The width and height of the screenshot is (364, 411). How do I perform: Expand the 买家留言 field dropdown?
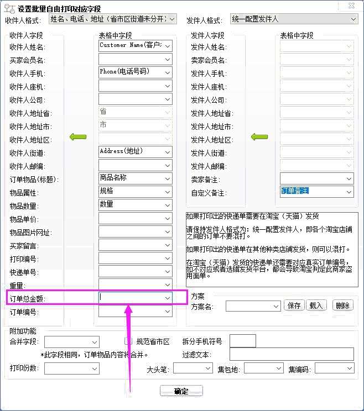click(136, 245)
